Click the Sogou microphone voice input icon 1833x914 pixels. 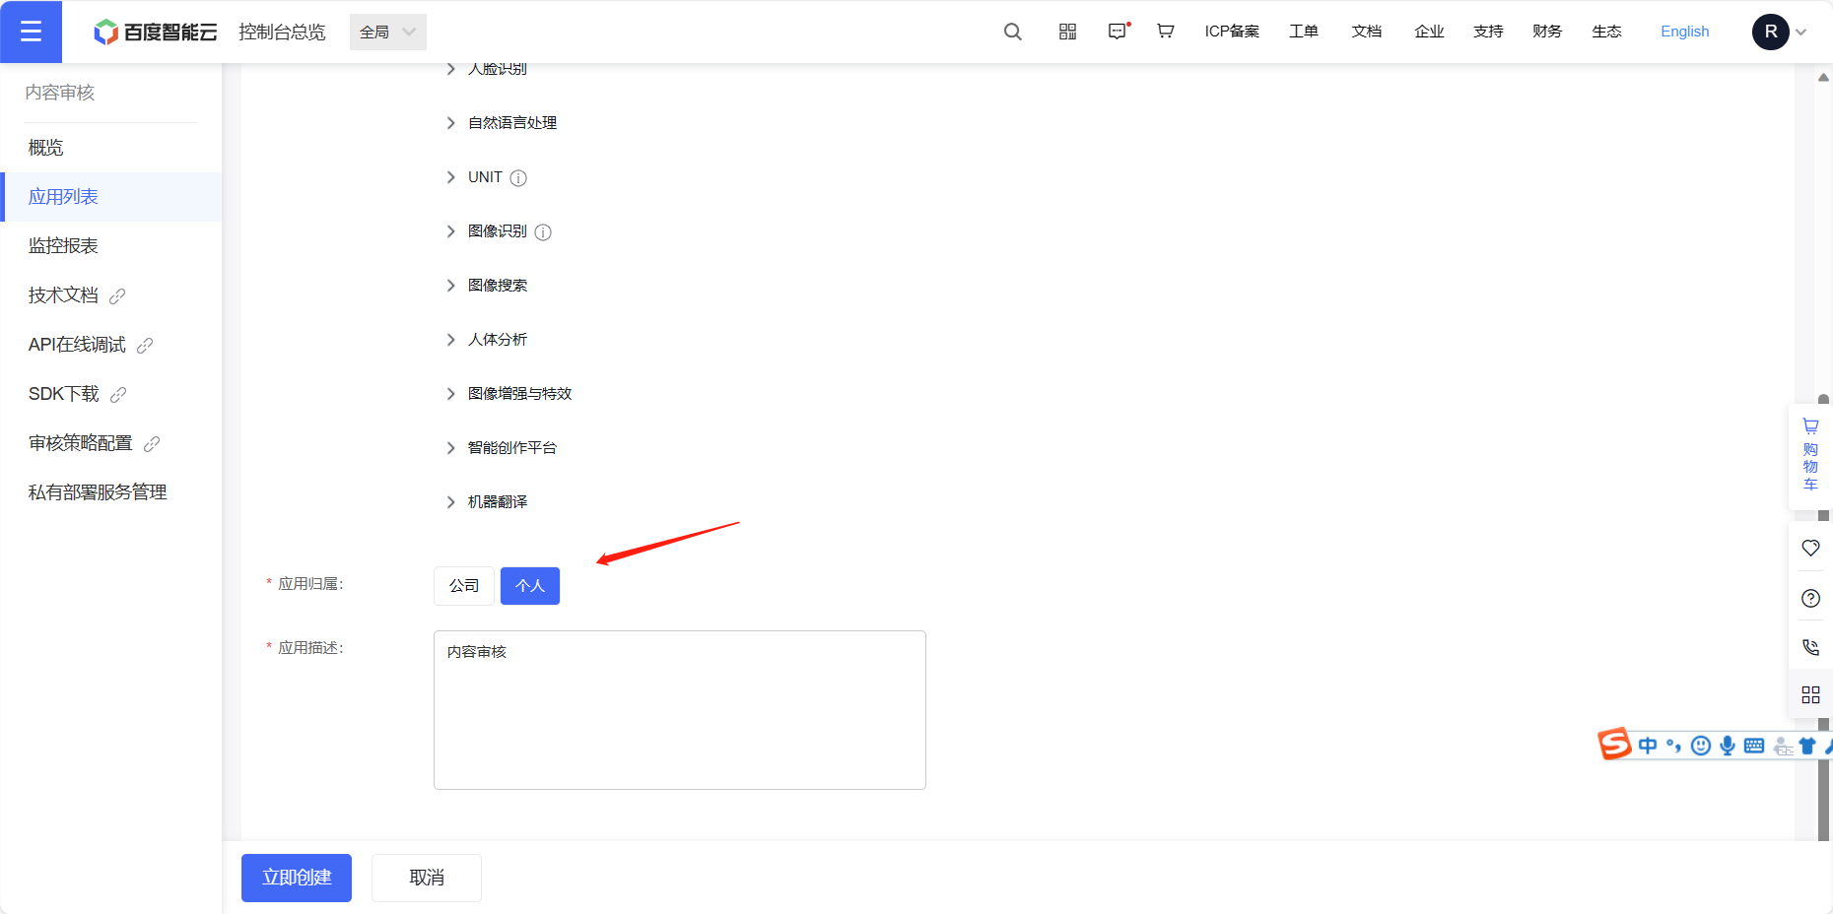coord(1727,746)
